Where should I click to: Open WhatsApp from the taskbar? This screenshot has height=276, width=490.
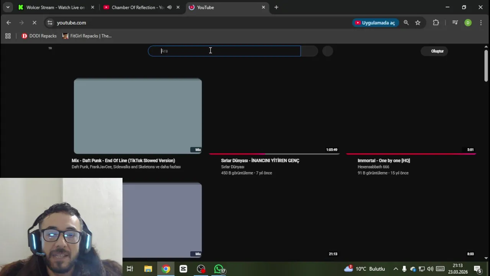pos(219,269)
